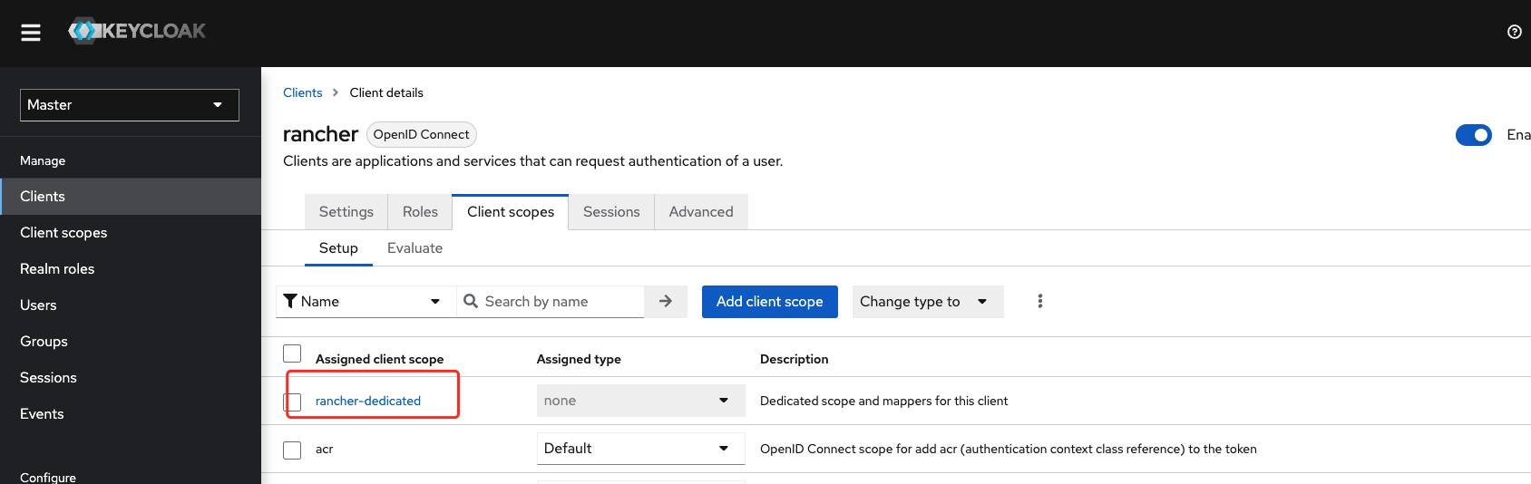Open Groups in the sidebar
This screenshot has width=1531, height=484.
(x=131, y=342)
